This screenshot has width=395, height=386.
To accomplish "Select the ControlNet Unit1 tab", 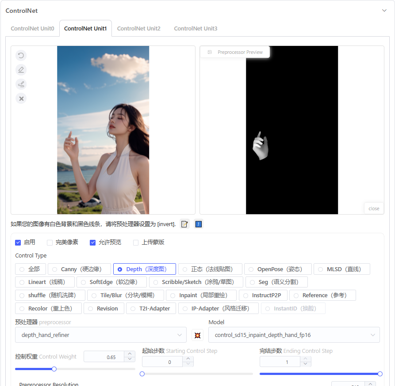I will coord(85,28).
